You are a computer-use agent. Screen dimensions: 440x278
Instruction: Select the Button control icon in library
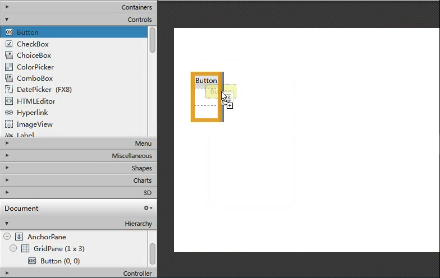9,33
